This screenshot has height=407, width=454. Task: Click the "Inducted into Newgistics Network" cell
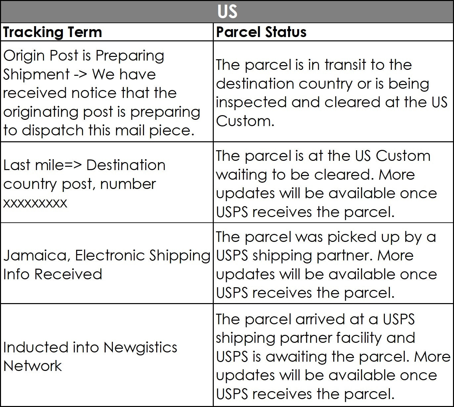[x=107, y=356]
